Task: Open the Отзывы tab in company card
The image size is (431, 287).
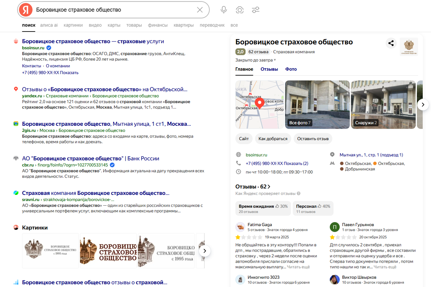Action: [269, 69]
